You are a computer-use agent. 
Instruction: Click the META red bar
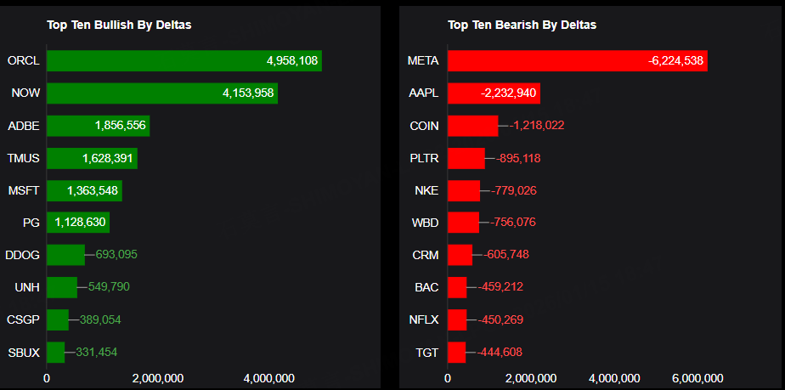coord(577,61)
